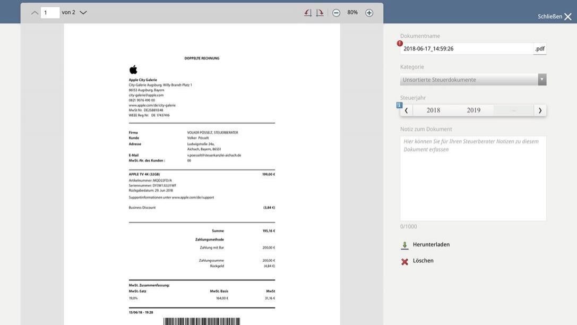The width and height of the screenshot is (577, 325).
Task: Go to next page with down chevron
Action: (83, 13)
